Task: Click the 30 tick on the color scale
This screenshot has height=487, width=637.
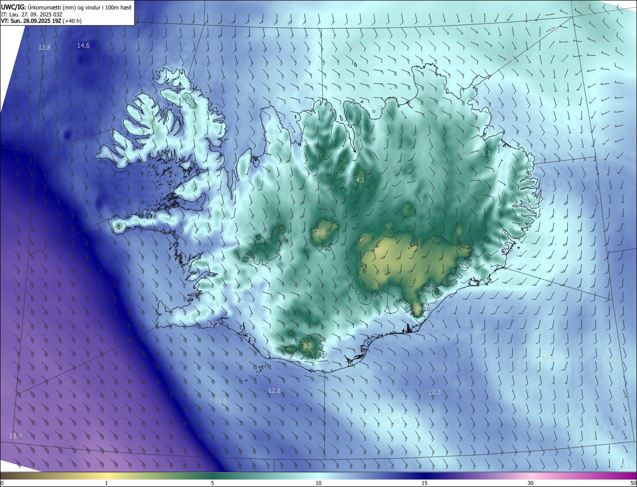Action: (x=531, y=483)
